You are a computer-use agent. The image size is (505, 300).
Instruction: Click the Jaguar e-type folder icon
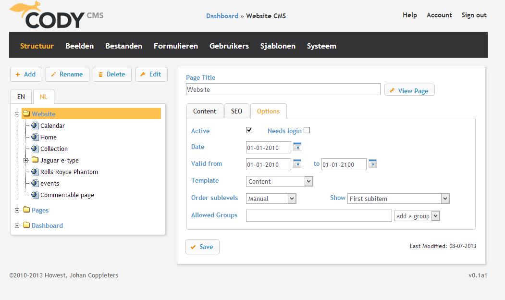[x=35, y=160]
